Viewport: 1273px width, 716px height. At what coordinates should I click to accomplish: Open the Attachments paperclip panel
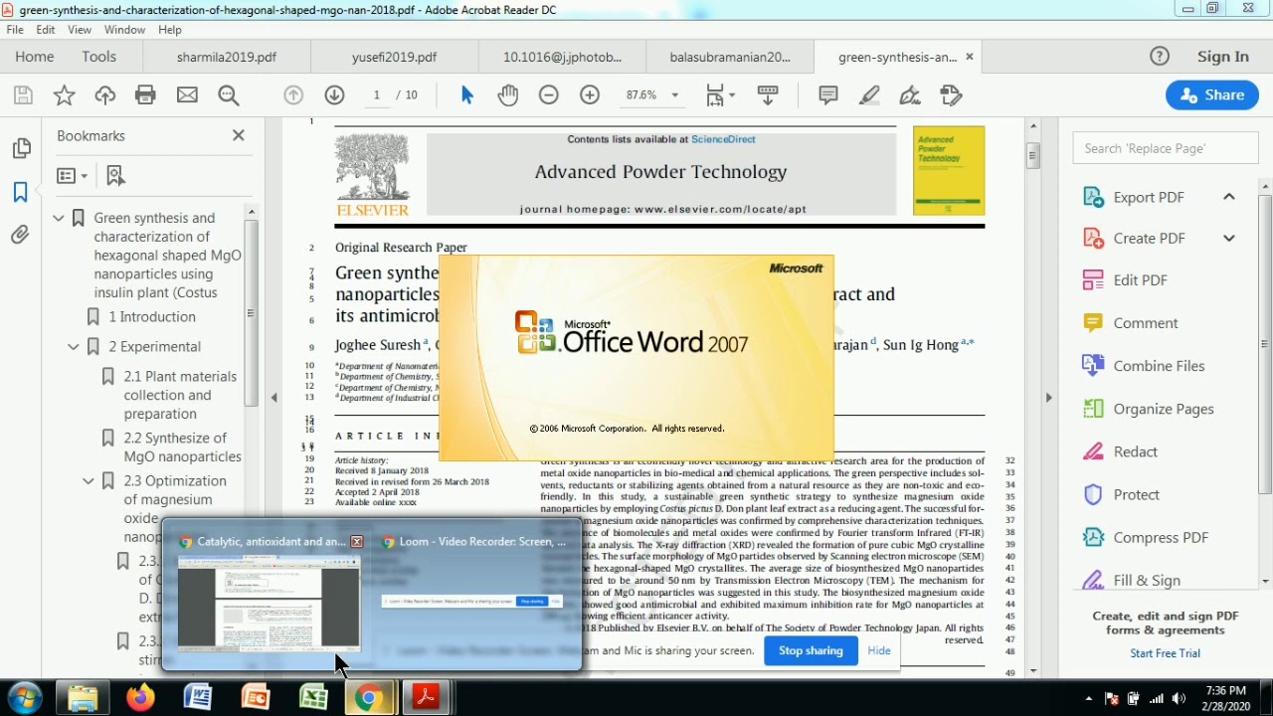point(21,236)
